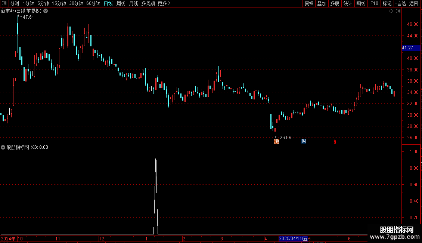Select the 日线 daily chart tab
The height and width of the screenshot is (243, 422).
tap(108, 3)
